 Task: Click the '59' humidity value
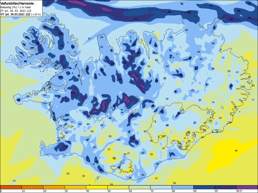click(229, 71)
